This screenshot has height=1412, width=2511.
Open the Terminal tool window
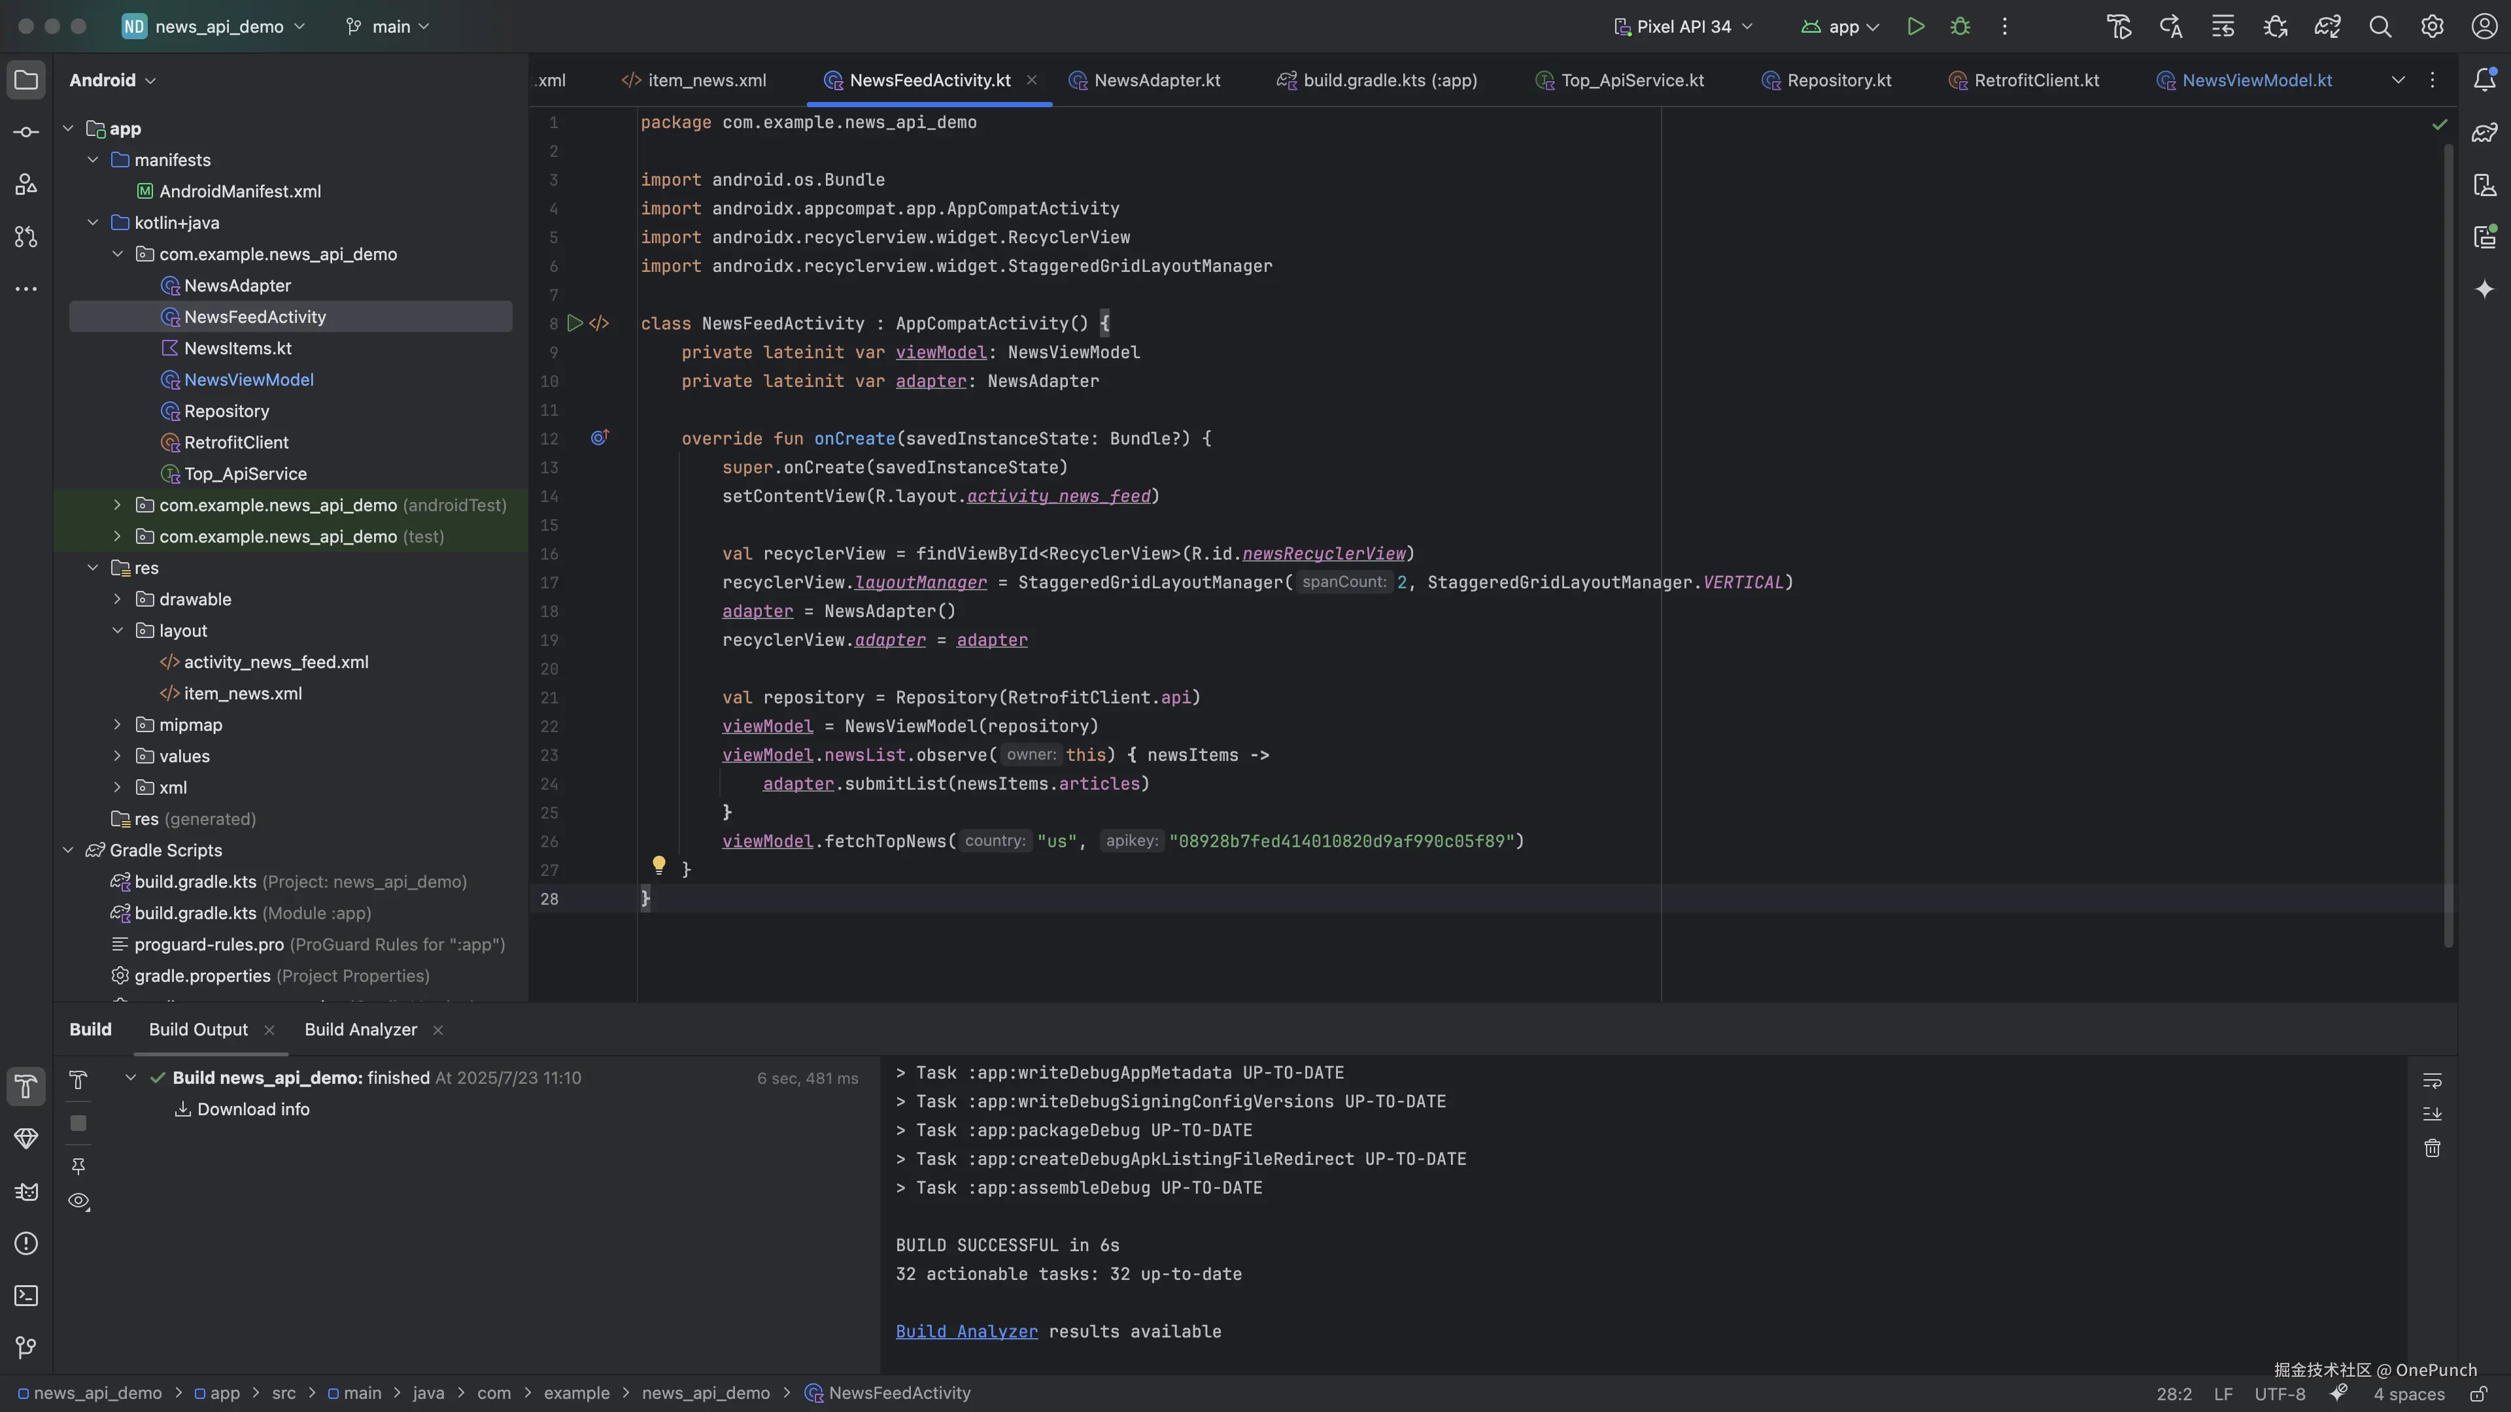pos(26,1296)
